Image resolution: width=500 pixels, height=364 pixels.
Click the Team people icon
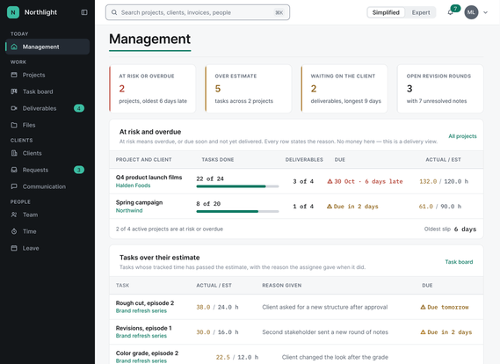(x=14, y=215)
